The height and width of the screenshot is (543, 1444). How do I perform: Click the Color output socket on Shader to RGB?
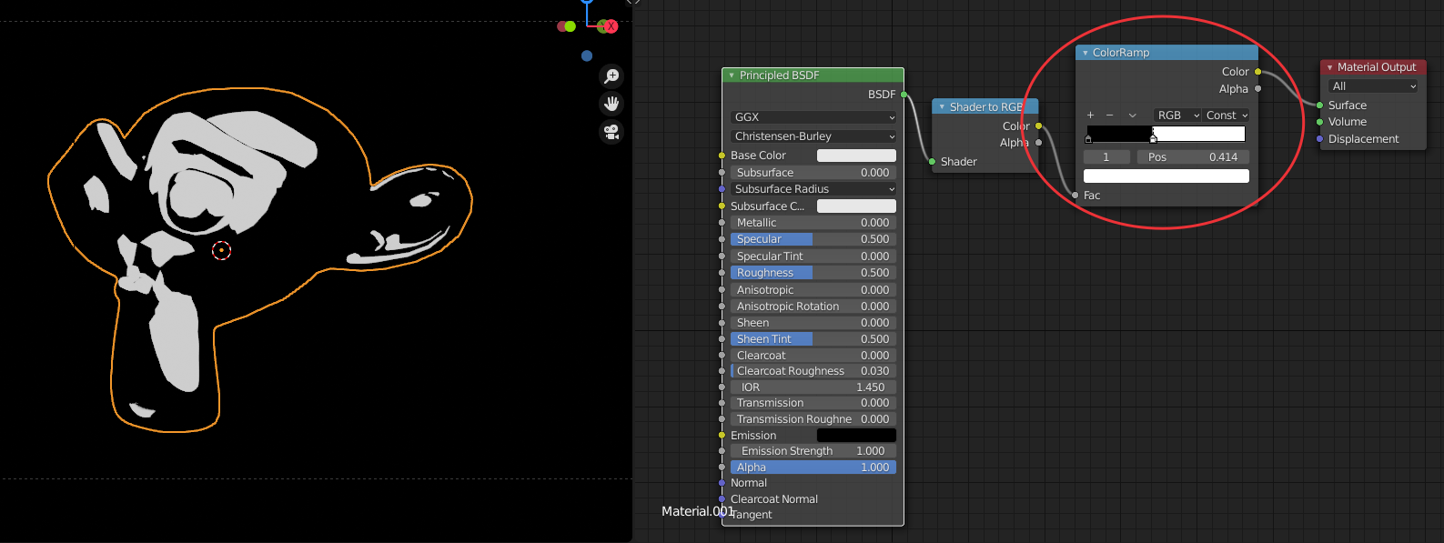[x=1038, y=126]
